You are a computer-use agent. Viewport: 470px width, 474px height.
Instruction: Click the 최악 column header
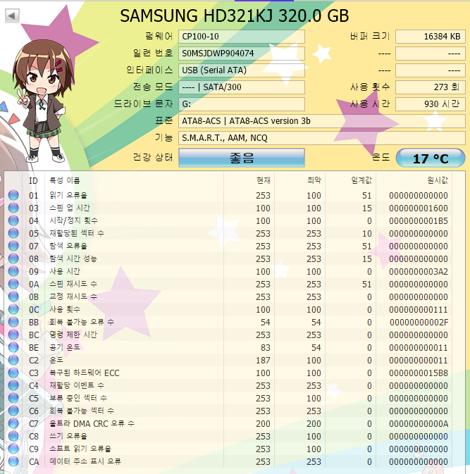point(299,180)
